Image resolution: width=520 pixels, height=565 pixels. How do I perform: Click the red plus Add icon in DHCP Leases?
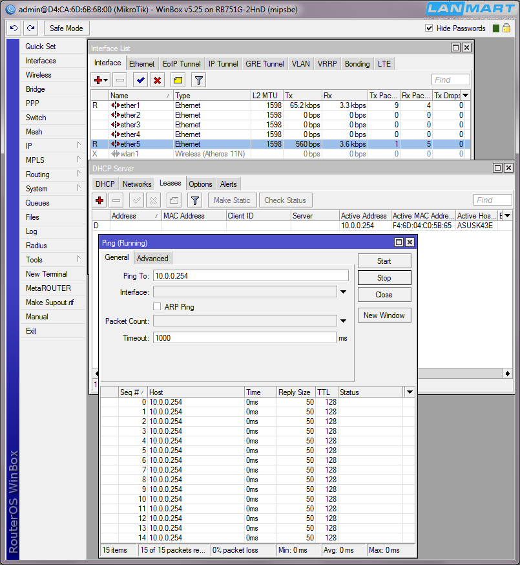[99, 200]
